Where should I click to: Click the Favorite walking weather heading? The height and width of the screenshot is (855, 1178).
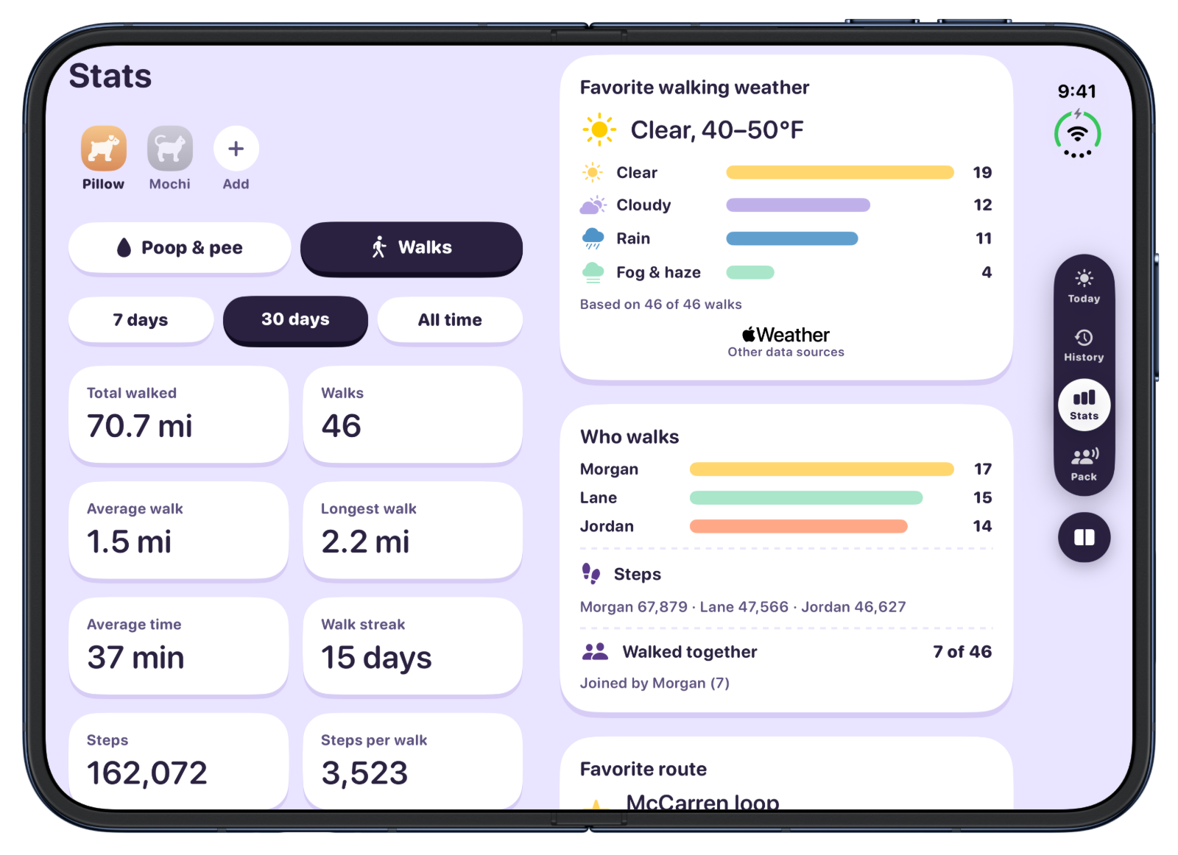[694, 88]
